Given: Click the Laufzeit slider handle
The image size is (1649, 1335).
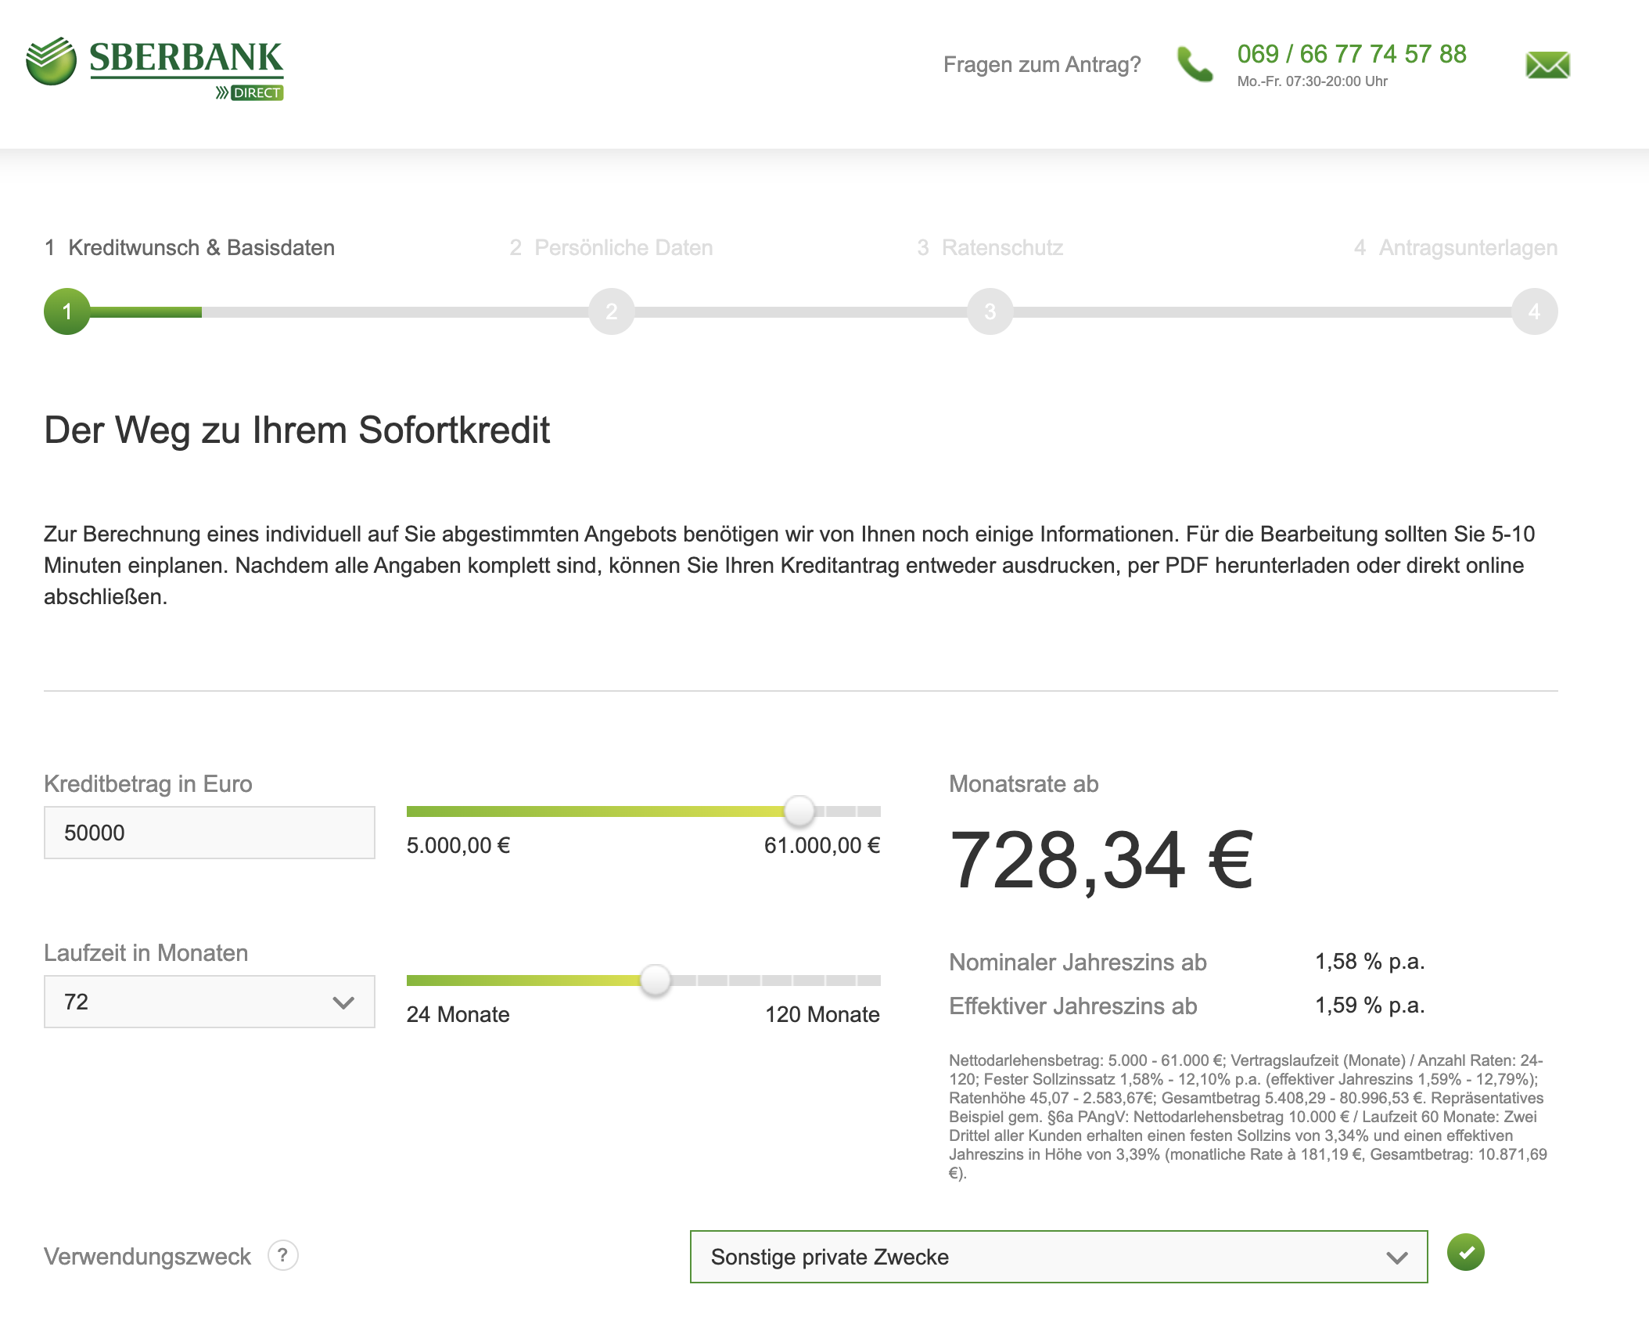Looking at the screenshot, I should 656,980.
